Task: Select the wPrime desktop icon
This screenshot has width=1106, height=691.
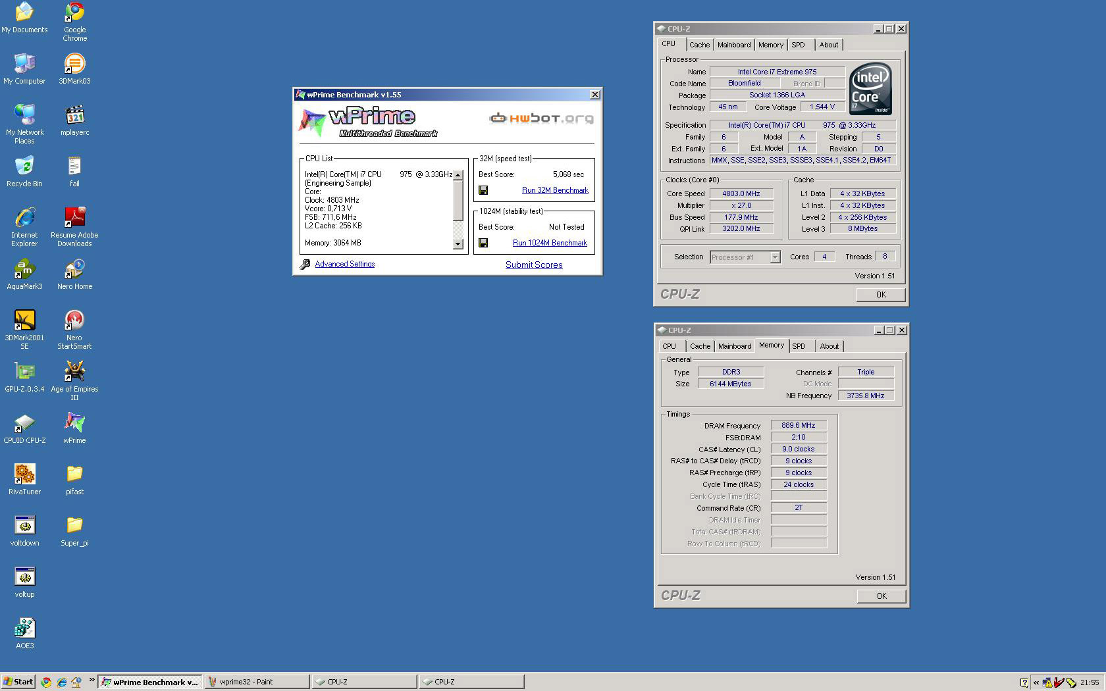Action: pyautogui.click(x=74, y=429)
